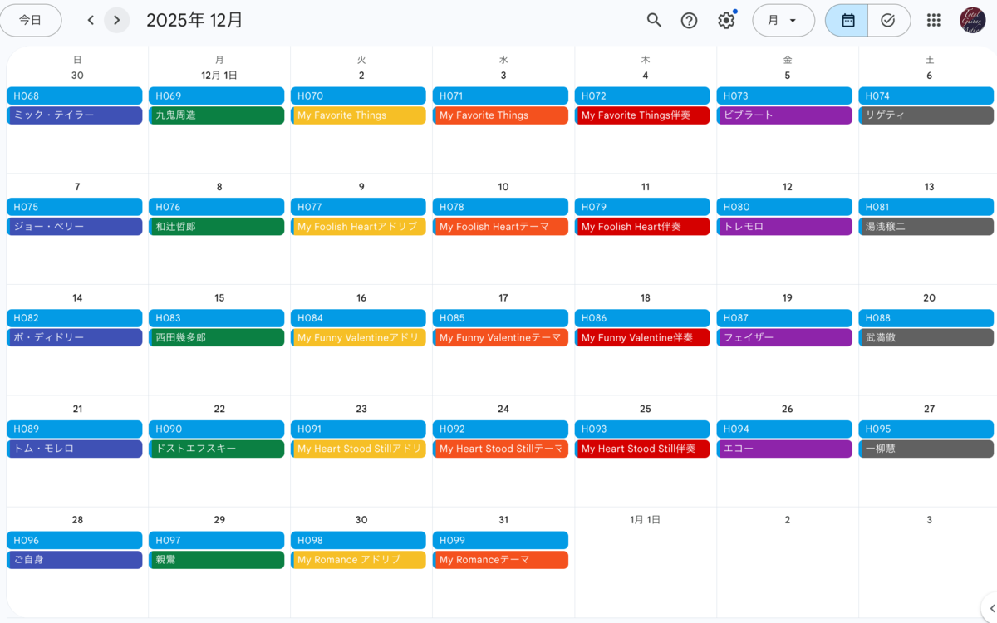
Task: Open event H087 on the 19th
Action: coord(784,318)
